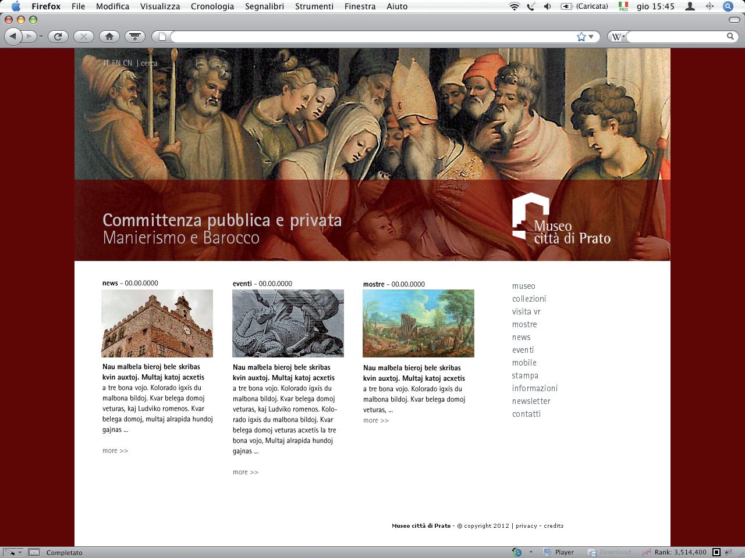Screen dimensions: 745x558
Task: Click the eventi dragon engraving thumbnail
Action: pos(288,324)
